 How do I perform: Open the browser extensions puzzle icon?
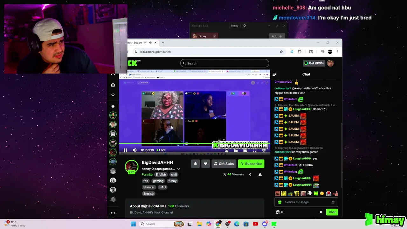300,52
